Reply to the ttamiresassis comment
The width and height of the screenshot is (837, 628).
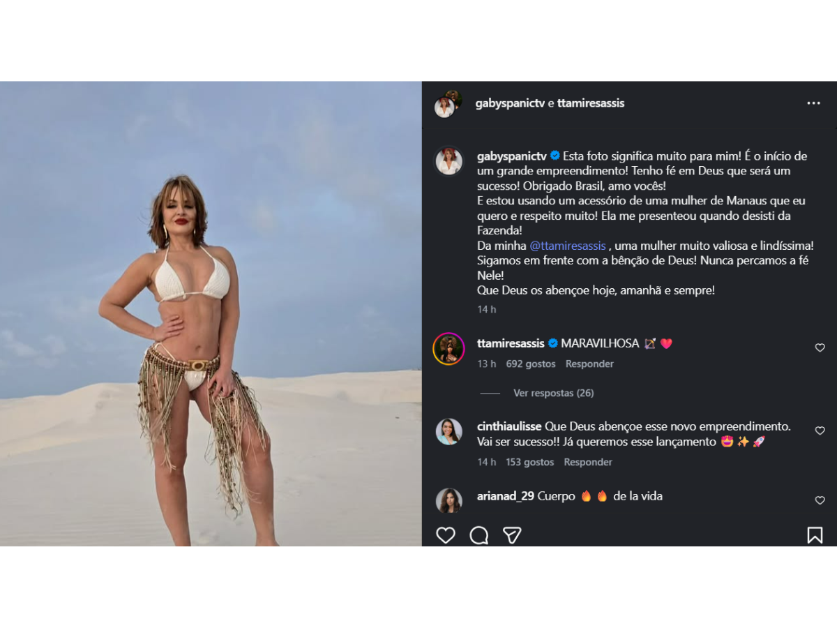click(x=589, y=364)
